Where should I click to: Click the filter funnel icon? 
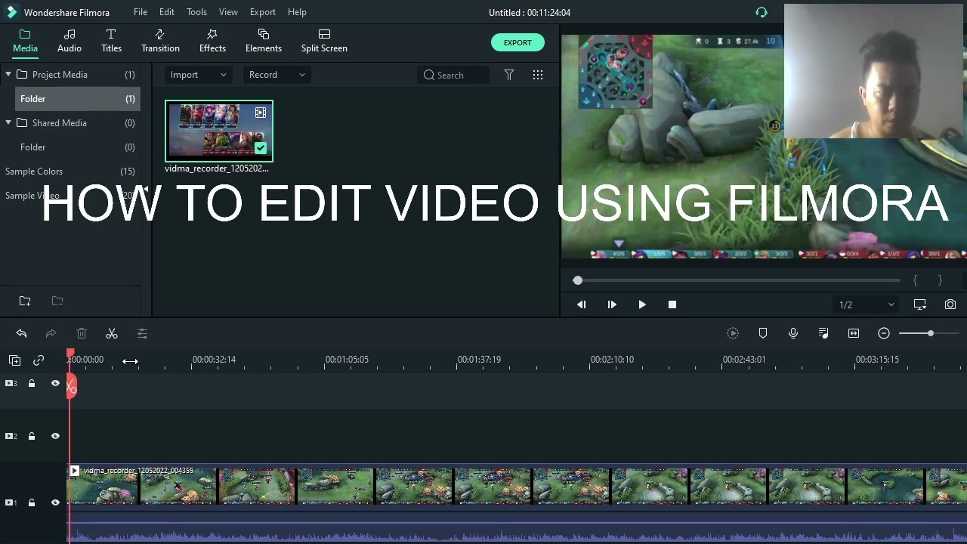coord(509,75)
